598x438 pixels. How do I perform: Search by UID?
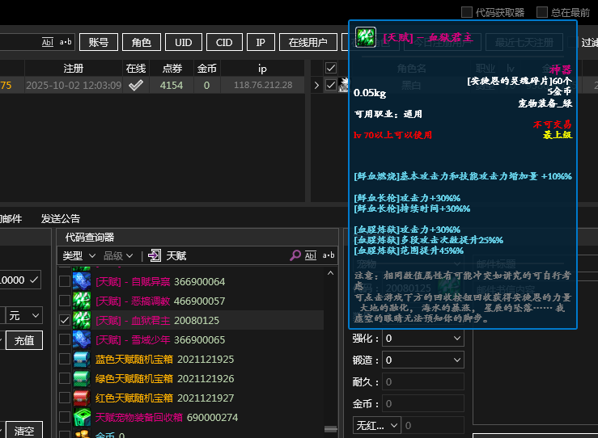(x=184, y=42)
